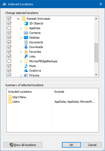Click the scrollbar up arrow
Image resolution: width=105 pixels, height=151 pixels.
pyautogui.click(x=96, y=19)
